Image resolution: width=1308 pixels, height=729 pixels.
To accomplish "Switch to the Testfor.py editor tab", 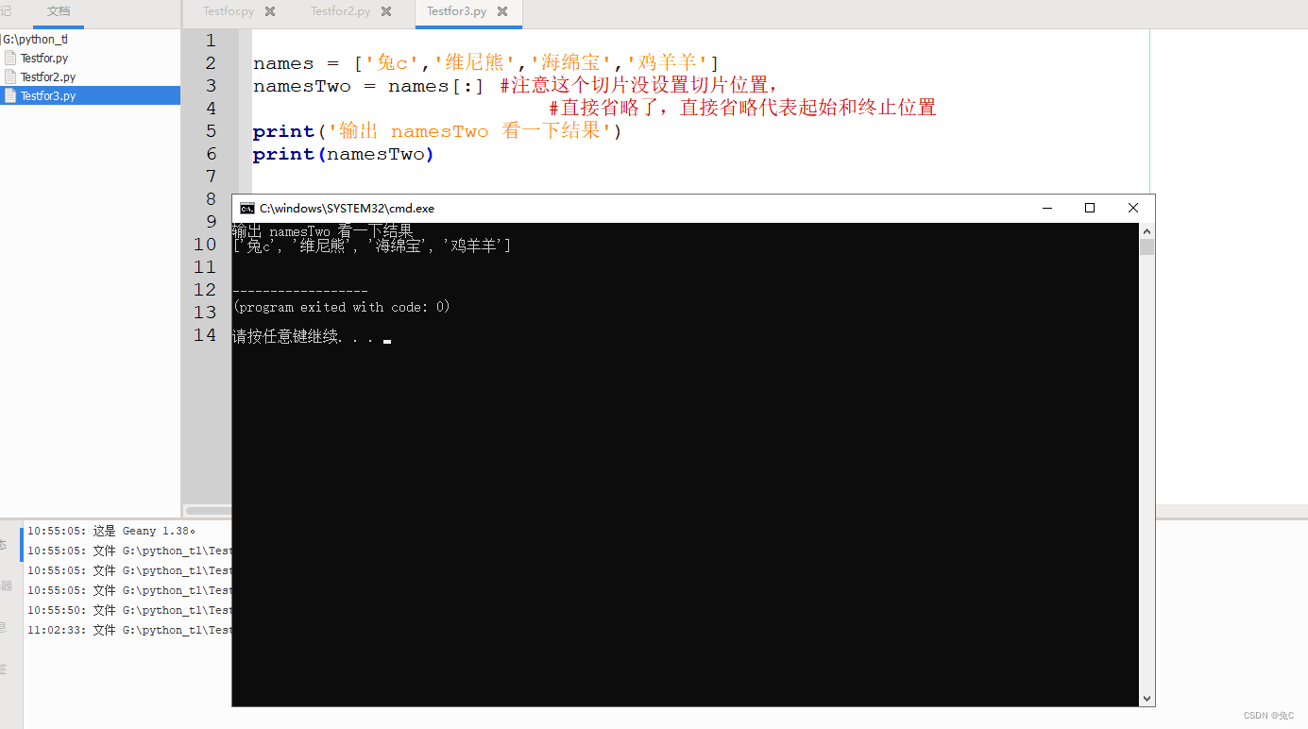I will click(229, 11).
